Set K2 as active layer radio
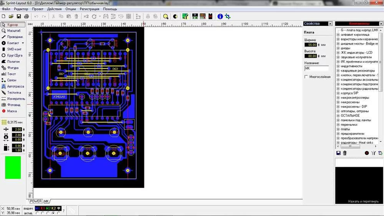 [53, 213]
